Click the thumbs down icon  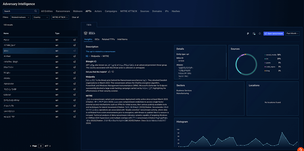pyautogui.click(x=113, y=72)
